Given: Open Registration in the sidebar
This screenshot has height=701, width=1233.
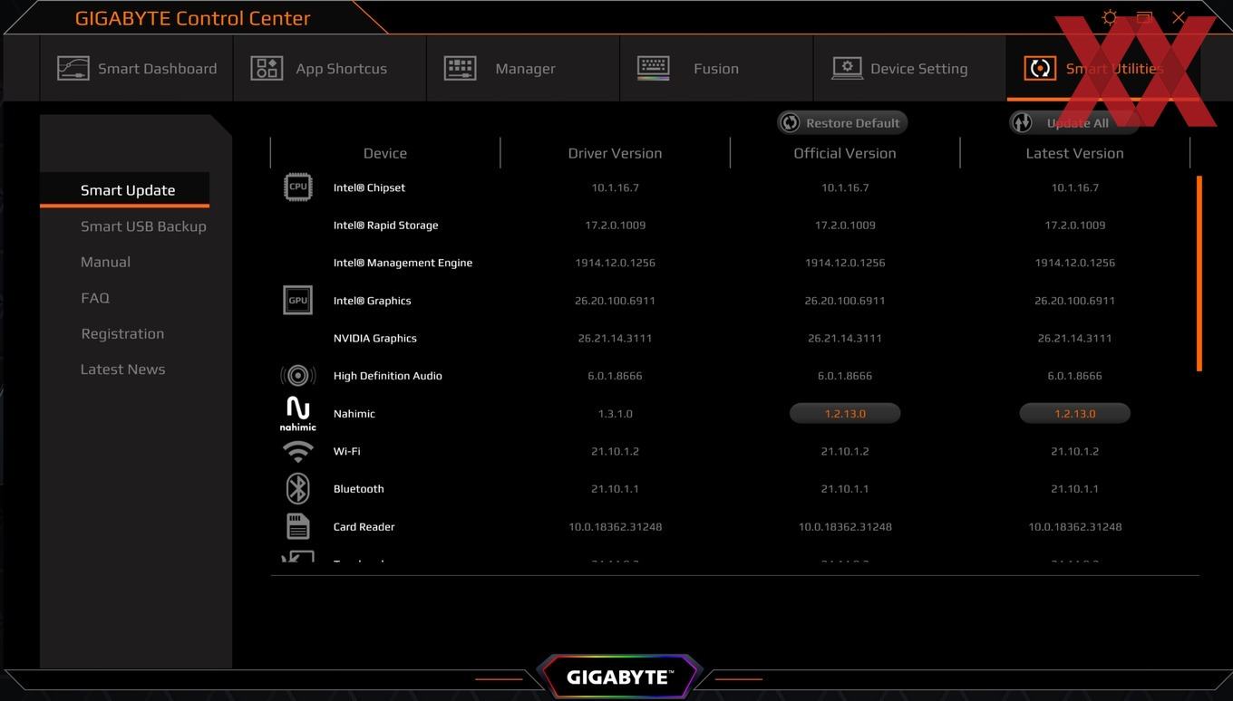Looking at the screenshot, I should (x=122, y=333).
